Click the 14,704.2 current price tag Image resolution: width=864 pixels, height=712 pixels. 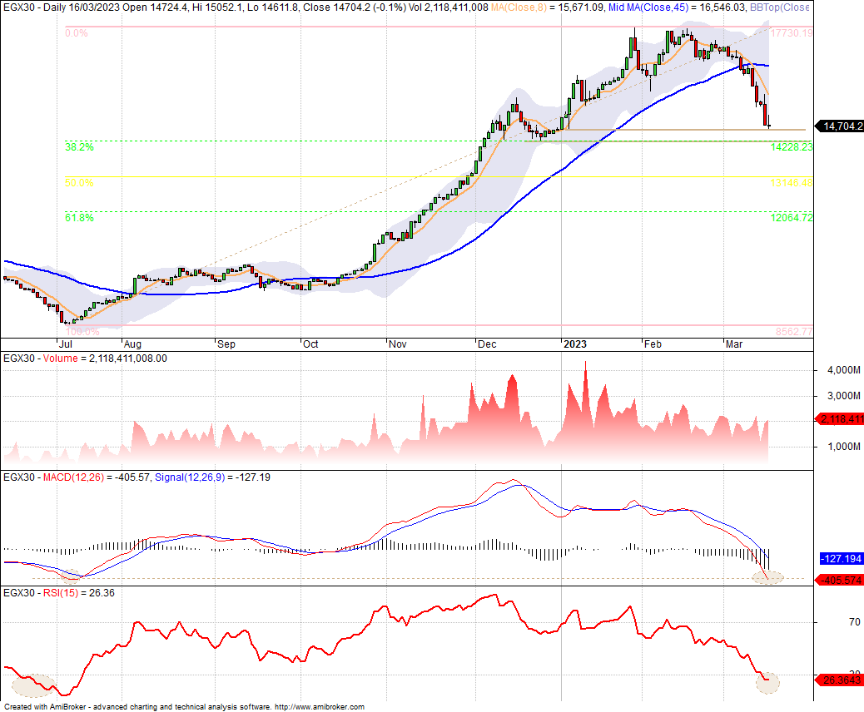click(841, 126)
